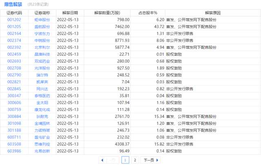This screenshot has width=261, height=165.
Task: Open 宁波东力 stock name link
Action: (42, 33)
